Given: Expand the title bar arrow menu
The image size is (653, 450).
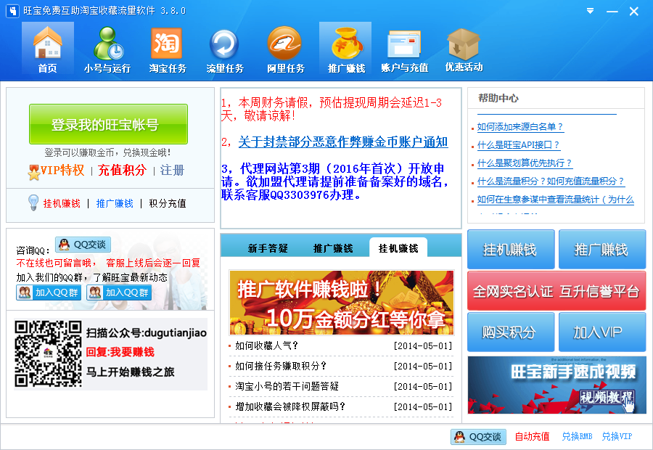Looking at the screenshot, I should 589,11.
